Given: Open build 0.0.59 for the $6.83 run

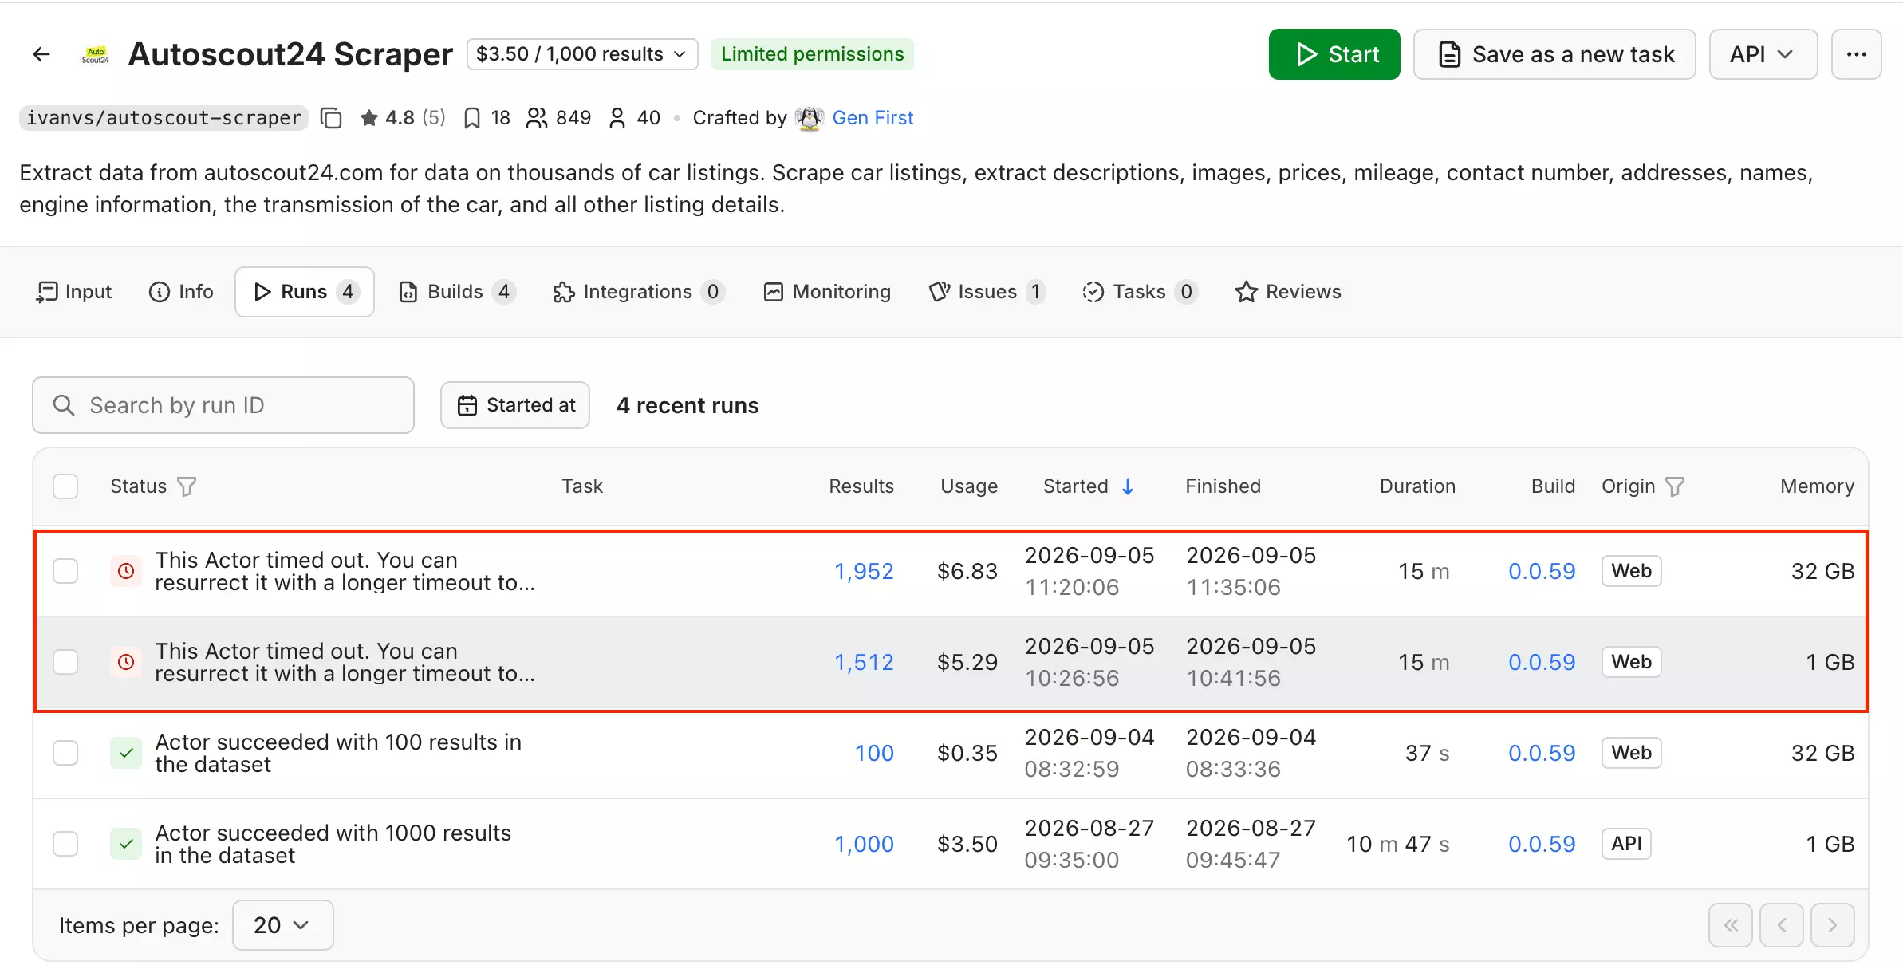Looking at the screenshot, I should point(1542,571).
